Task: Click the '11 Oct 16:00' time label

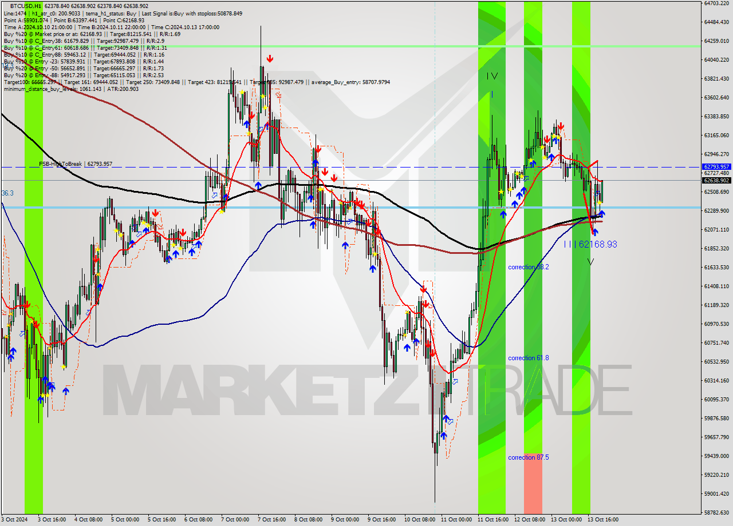Action: tap(492, 520)
